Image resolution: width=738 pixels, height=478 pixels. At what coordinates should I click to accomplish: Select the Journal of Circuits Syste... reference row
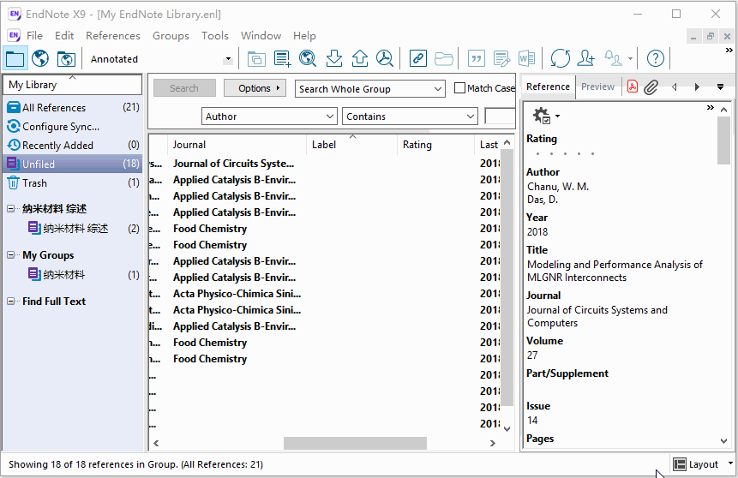coord(325,164)
